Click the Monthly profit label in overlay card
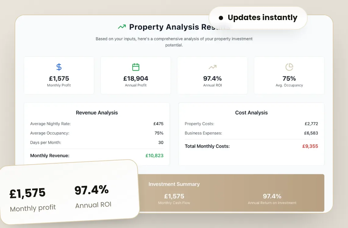The height and width of the screenshot is (228, 348). click(33, 208)
